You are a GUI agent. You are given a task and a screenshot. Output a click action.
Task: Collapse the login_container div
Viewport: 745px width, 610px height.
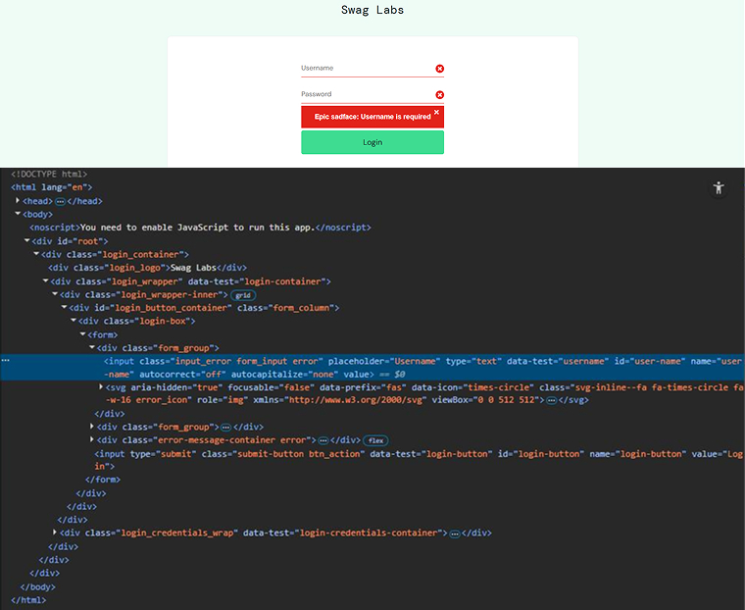(x=36, y=254)
